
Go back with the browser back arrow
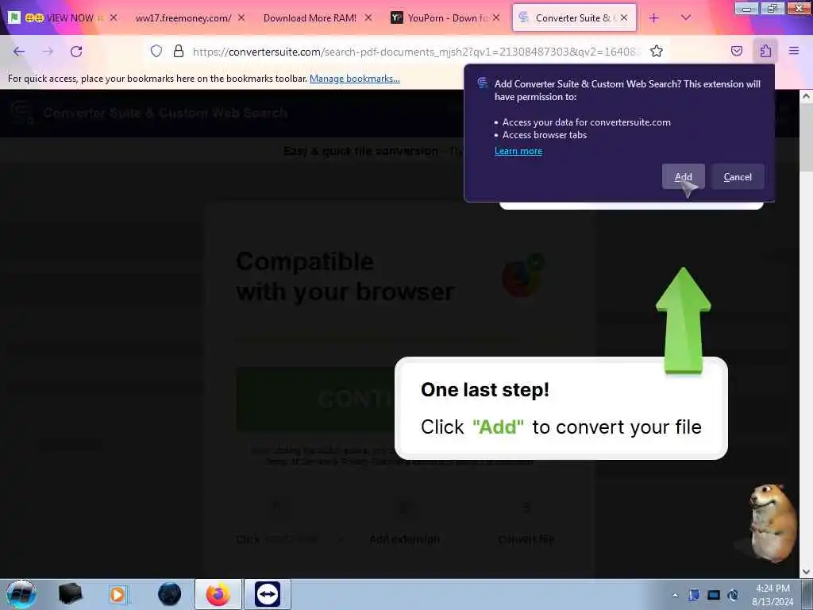click(x=19, y=51)
